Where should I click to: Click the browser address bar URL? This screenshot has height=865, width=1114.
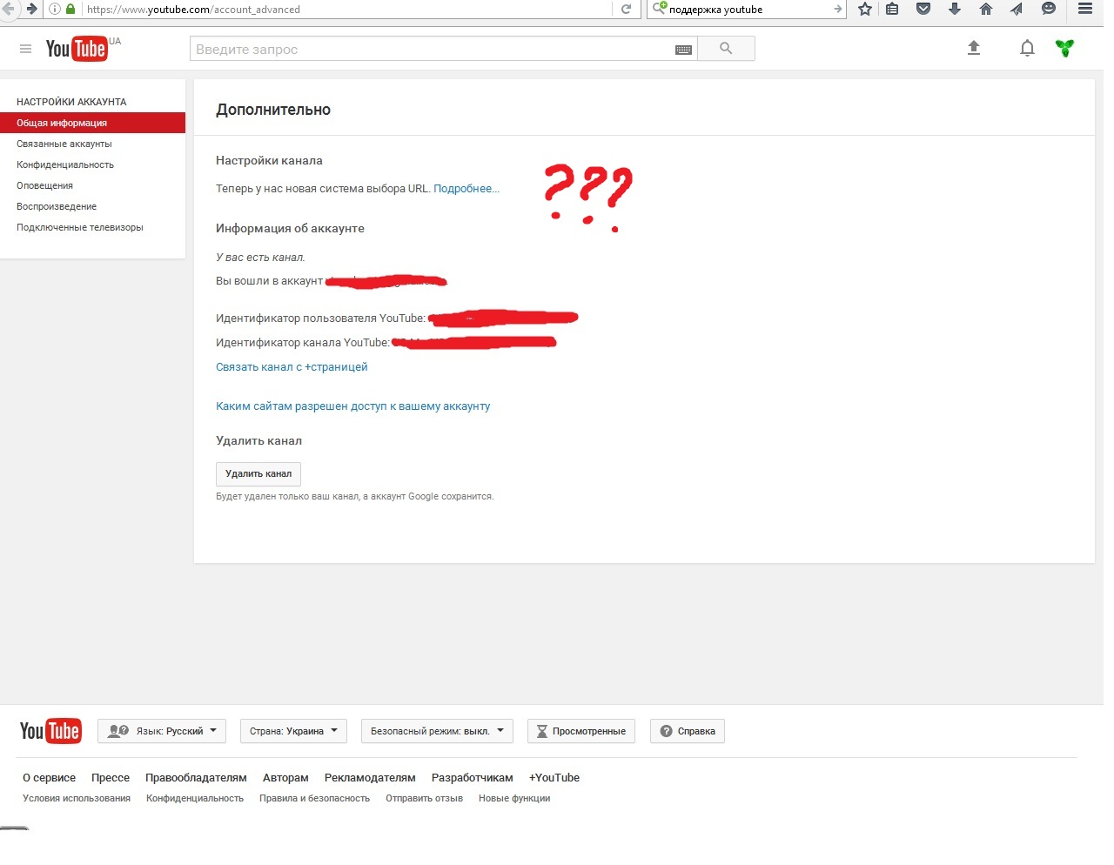348,10
